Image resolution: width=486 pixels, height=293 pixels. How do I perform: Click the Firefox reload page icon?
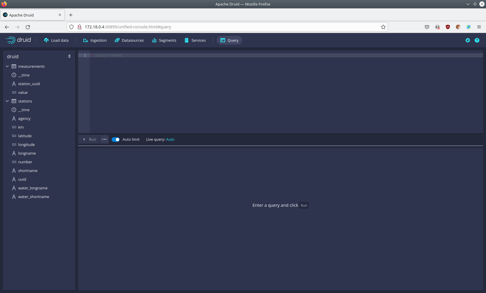28,27
